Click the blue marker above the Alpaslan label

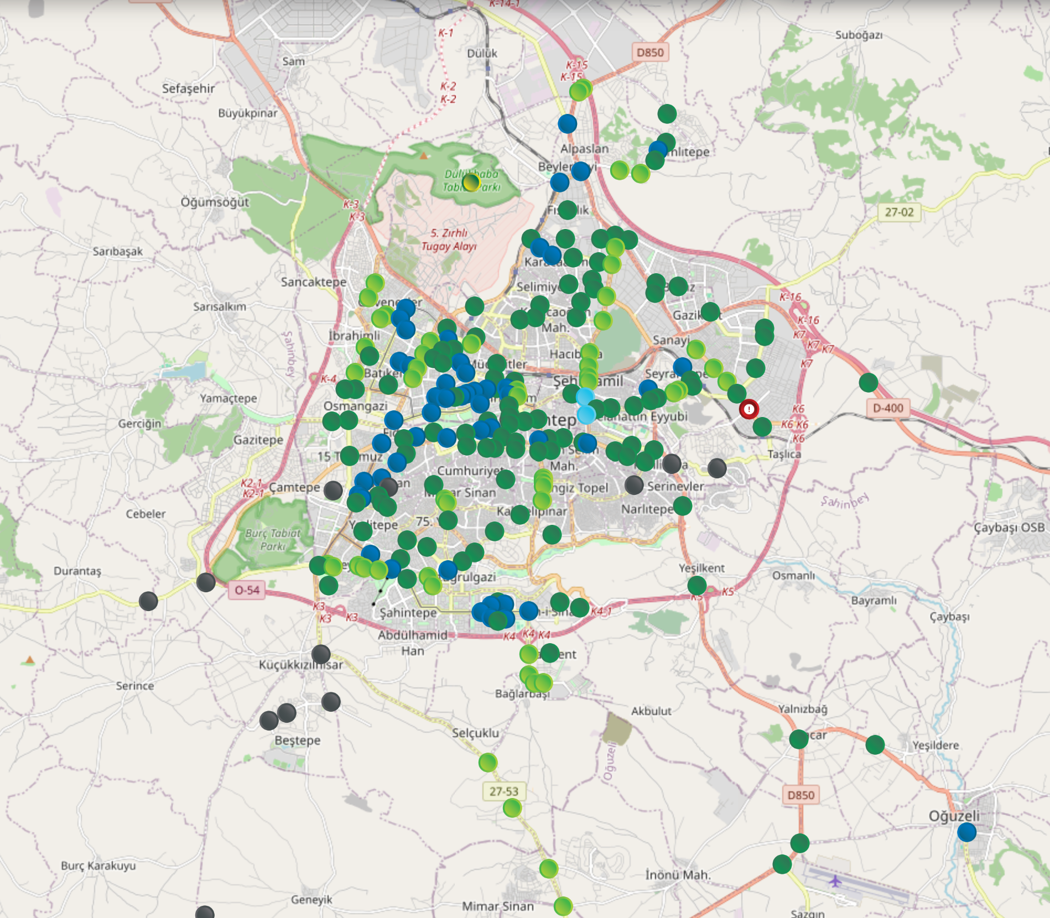pyautogui.click(x=567, y=124)
